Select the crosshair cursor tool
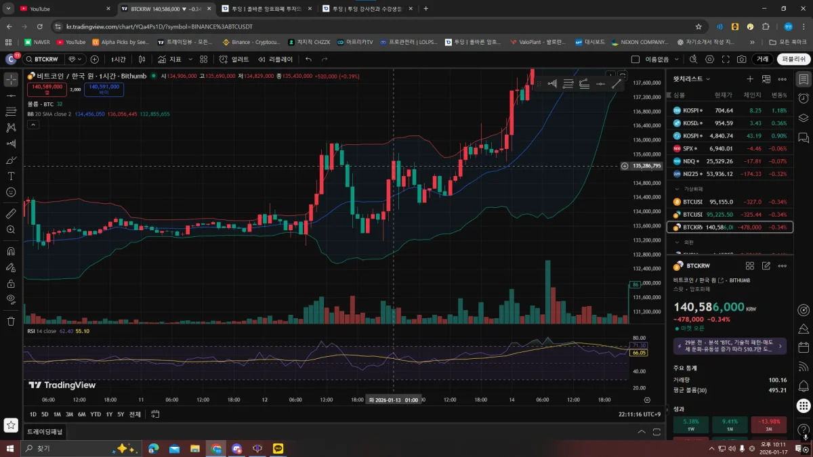Viewport: 813px width, 457px height. pos(11,79)
